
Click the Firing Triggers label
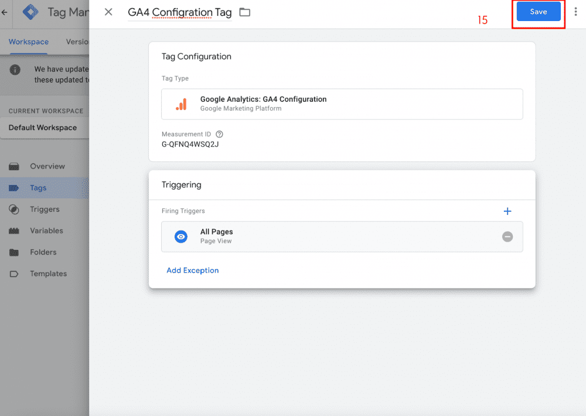tap(183, 211)
